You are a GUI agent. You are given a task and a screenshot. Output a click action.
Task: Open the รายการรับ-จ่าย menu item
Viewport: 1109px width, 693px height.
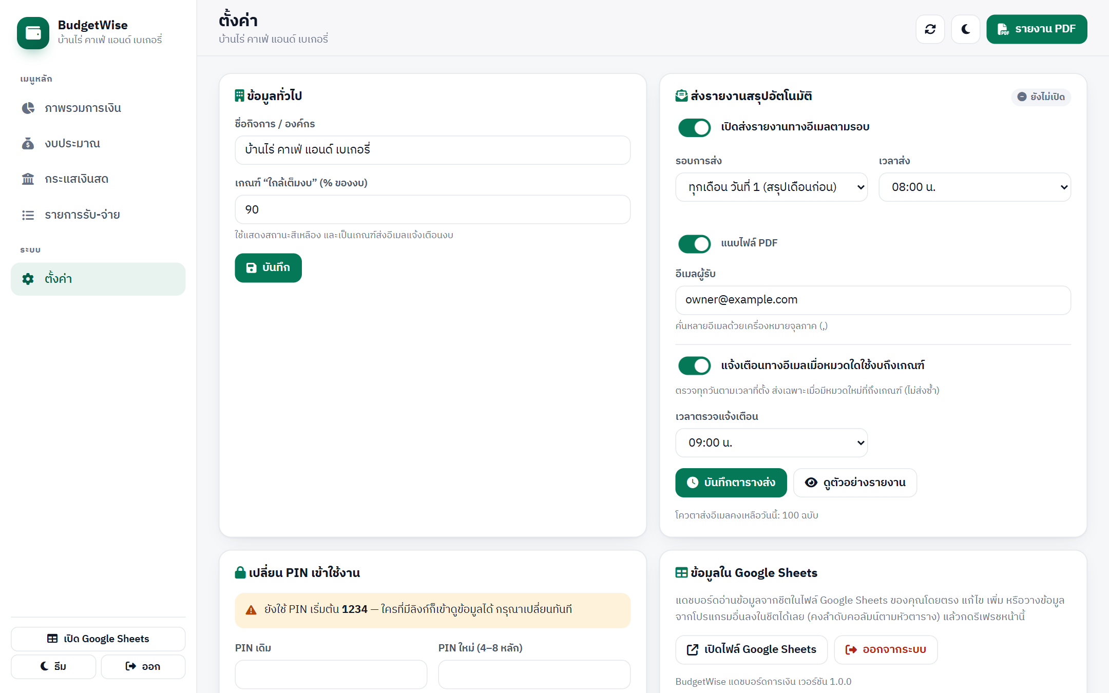(x=98, y=215)
